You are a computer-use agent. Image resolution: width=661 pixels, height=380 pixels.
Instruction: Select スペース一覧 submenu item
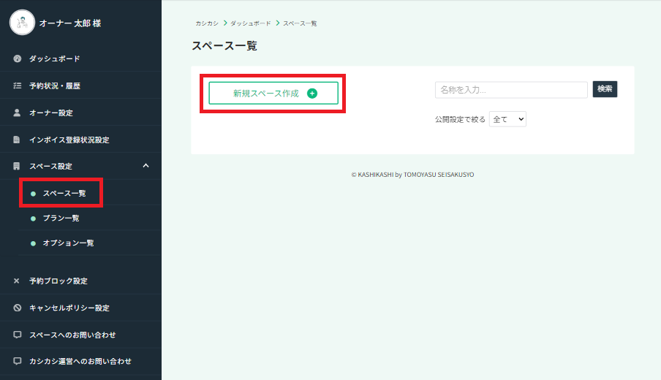pos(64,193)
